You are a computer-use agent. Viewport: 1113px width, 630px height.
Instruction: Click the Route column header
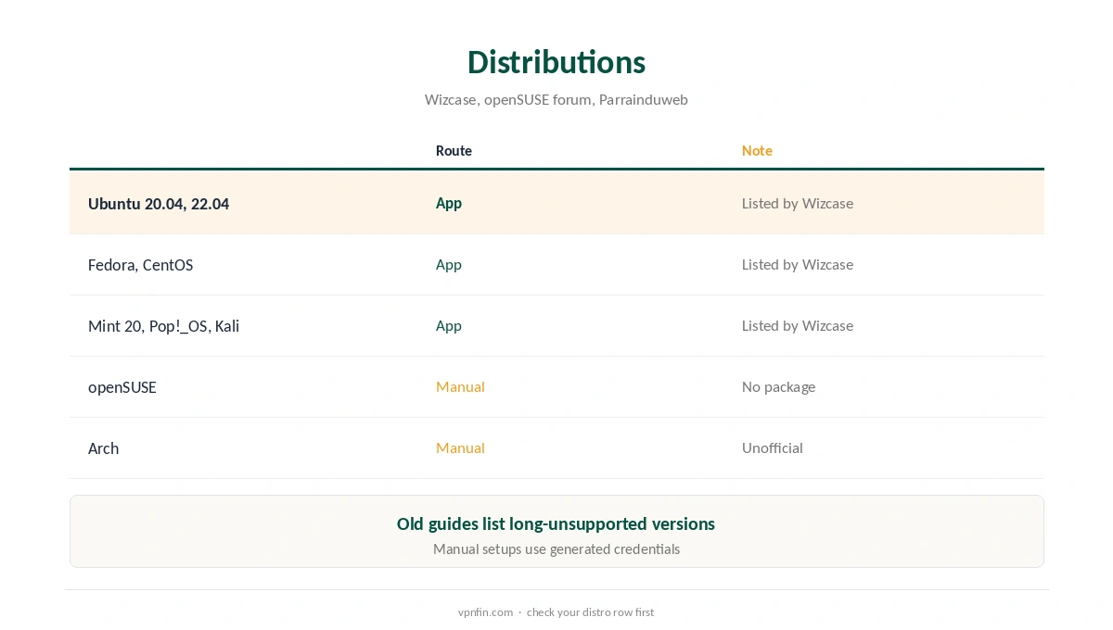point(454,151)
